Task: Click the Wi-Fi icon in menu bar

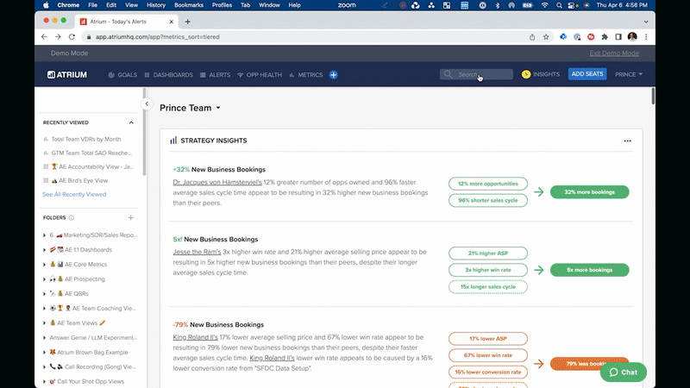Action: (545, 5)
